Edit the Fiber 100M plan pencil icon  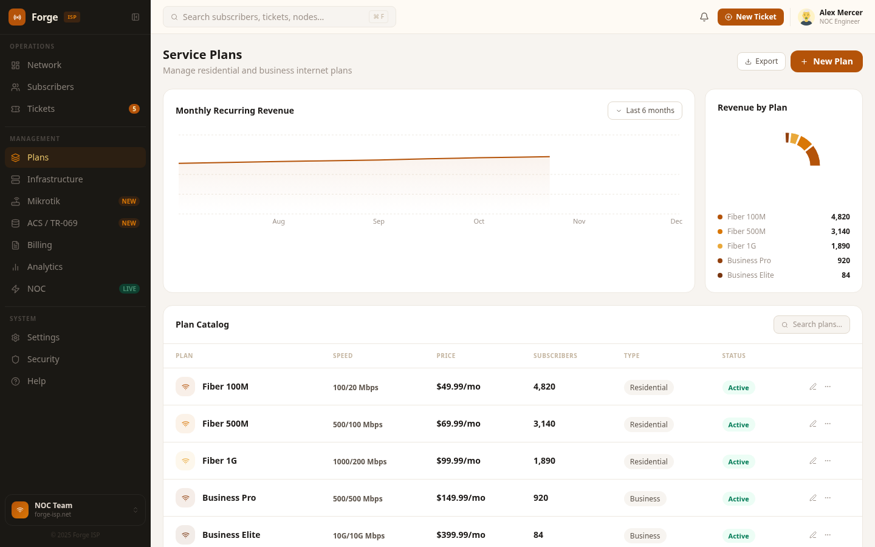pyautogui.click(x=813, y=387)
